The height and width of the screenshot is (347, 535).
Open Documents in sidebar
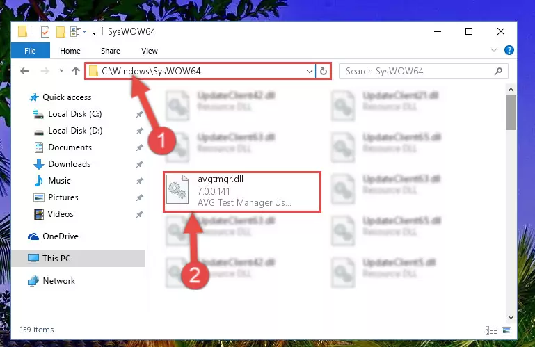point(63,147)
